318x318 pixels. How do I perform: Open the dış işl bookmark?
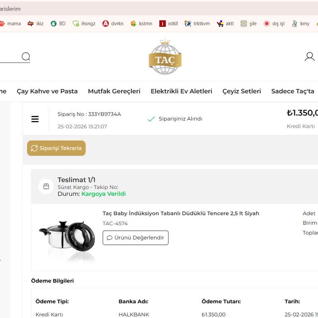tap(274, 24)
